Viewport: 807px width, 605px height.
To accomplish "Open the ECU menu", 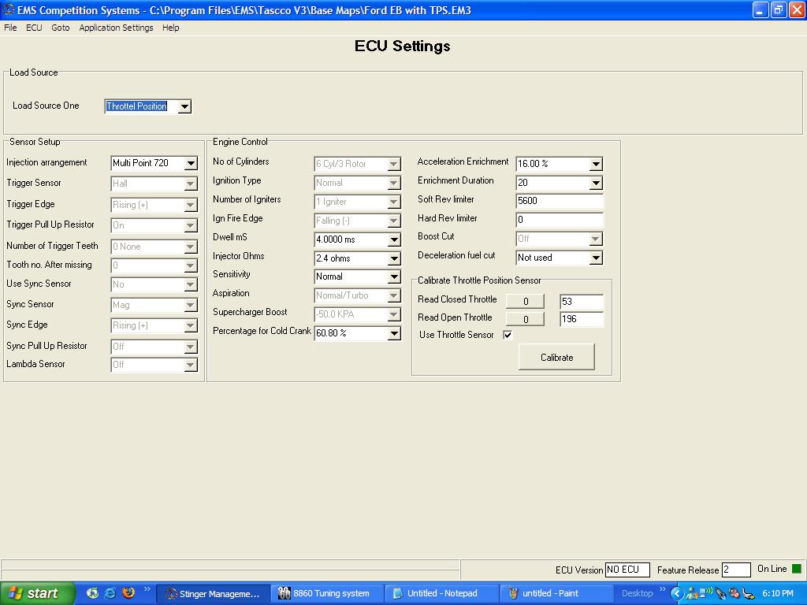I will pyautogui.click(x=34, y=28).
